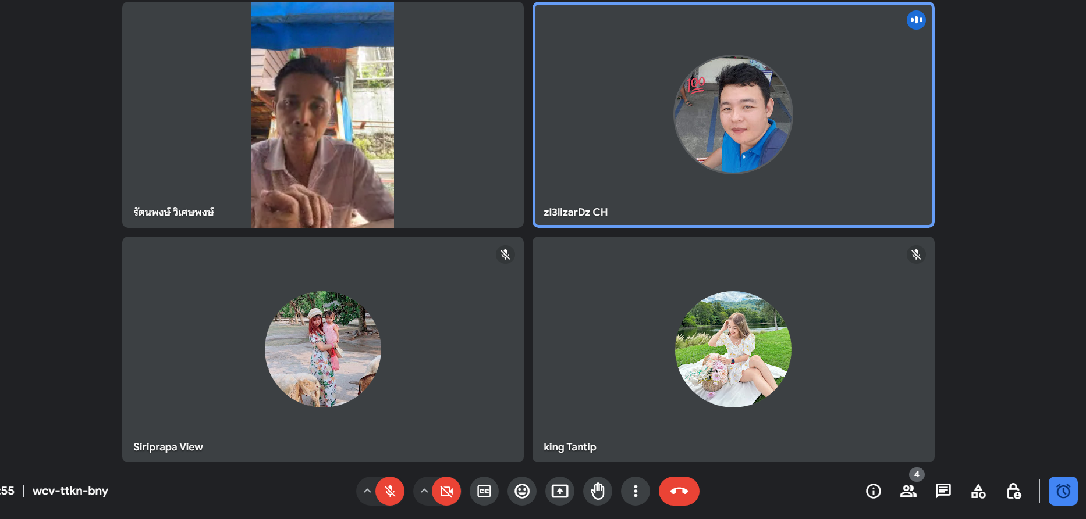Raise your hand
This screenshot has width=1086, height=519.
click(598, 492)
